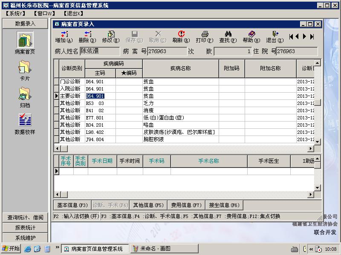This screenshot has width=341, height=255.
Task: Select the 入院诊断 row
Action: coord(184,89)
